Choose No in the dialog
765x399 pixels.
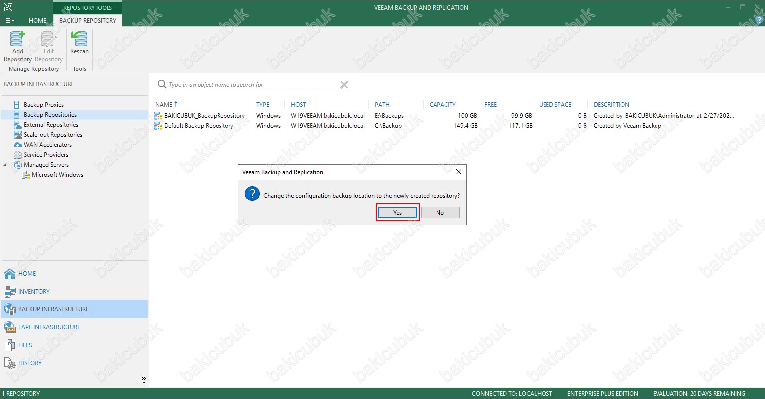tap(440, 212)
